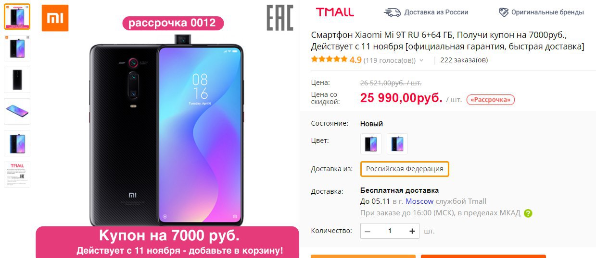
Task: Click the green question mark help icon
Action: [528, 213]
